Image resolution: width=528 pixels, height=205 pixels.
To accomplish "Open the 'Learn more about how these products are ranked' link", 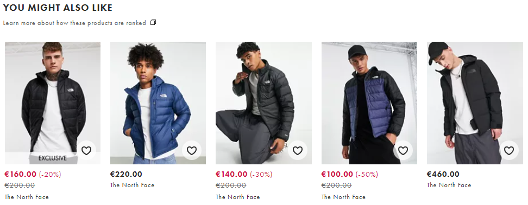I will coord(74,23).
